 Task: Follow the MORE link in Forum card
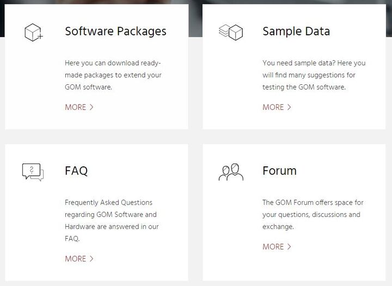[277, 246]
